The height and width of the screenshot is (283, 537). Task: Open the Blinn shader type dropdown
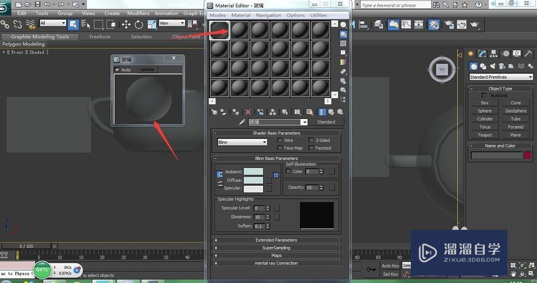tap(242, 142)
